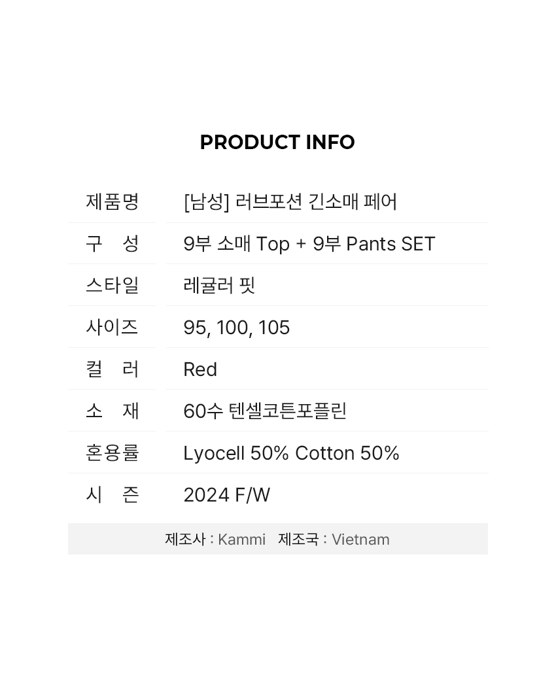
Task: Select the 사이즈 label
Action: click(x=113, y=327)
